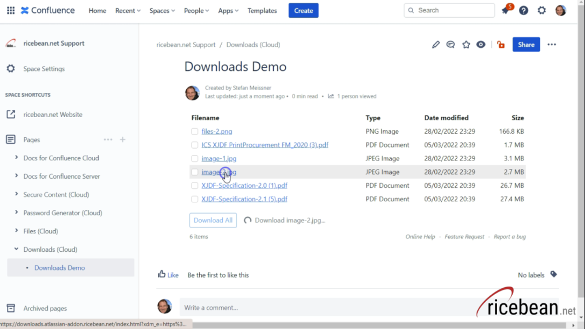Click the edit pencil icon
This screenshot has width=585, height=329.
[x=436, y=45]
